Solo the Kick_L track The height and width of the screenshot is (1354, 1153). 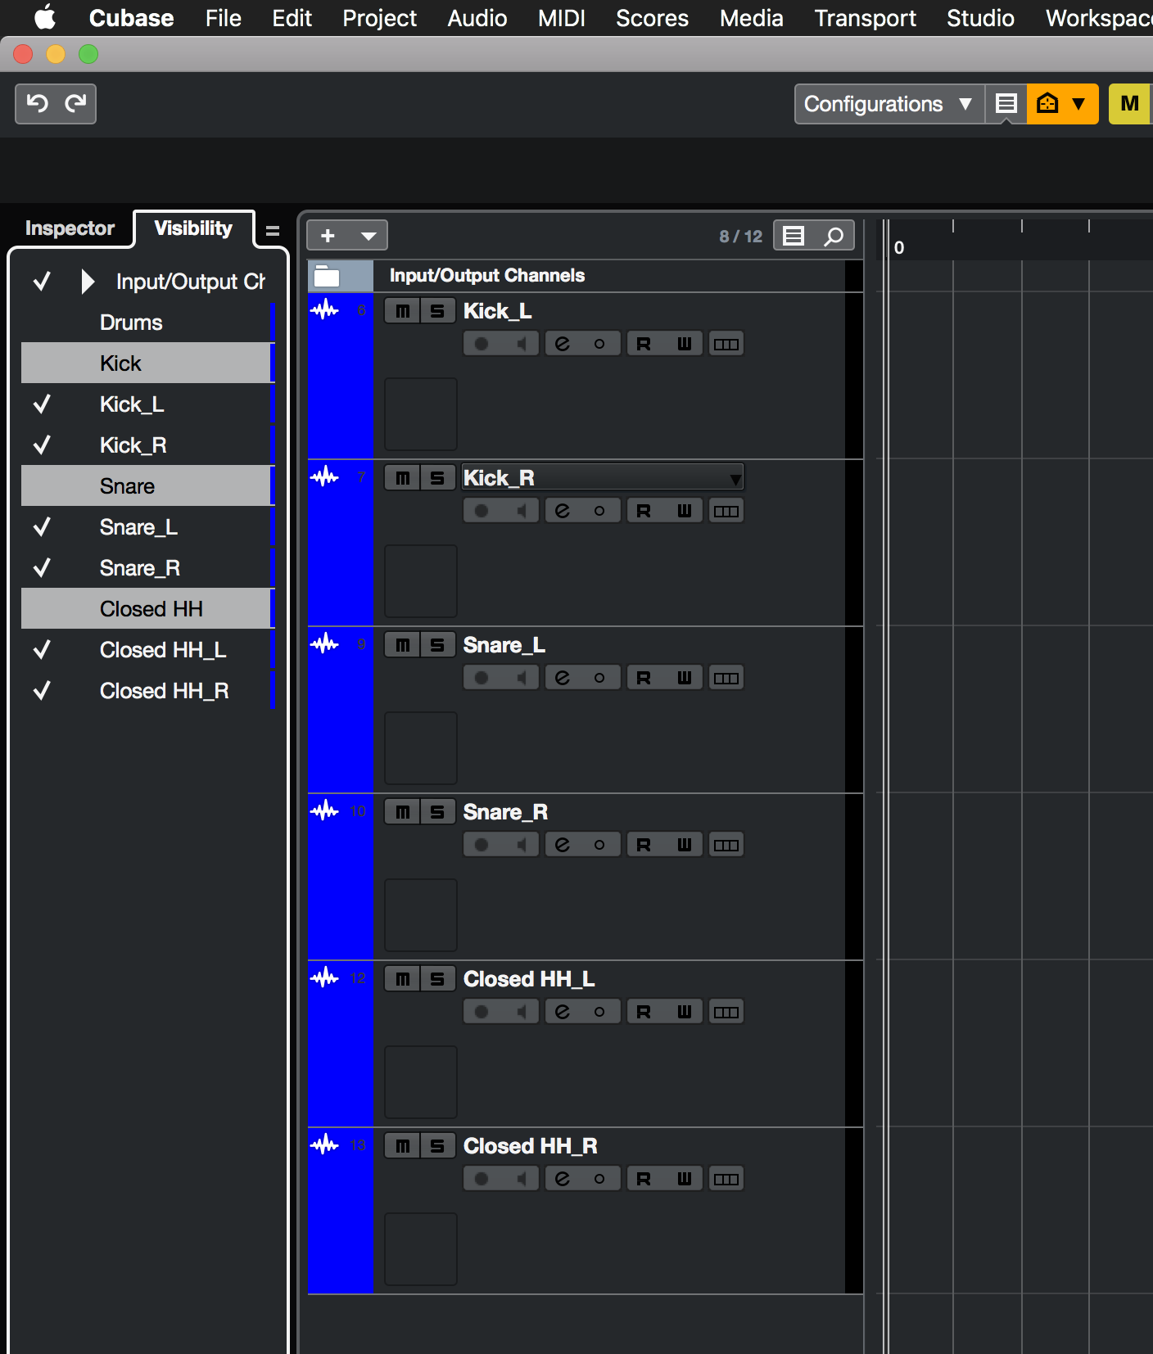click(437, 311)
